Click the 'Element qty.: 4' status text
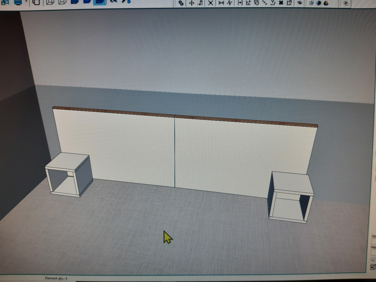 click(56, 278)
